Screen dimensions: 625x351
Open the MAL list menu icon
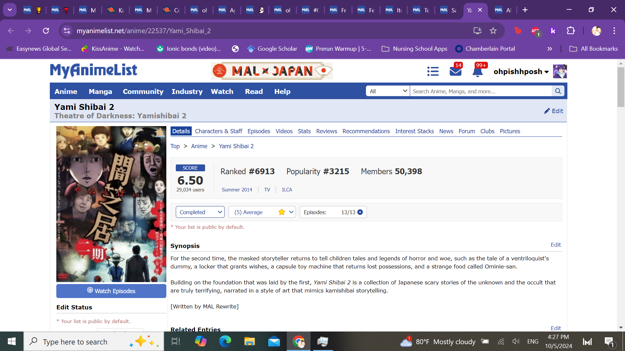click(433, 71)
